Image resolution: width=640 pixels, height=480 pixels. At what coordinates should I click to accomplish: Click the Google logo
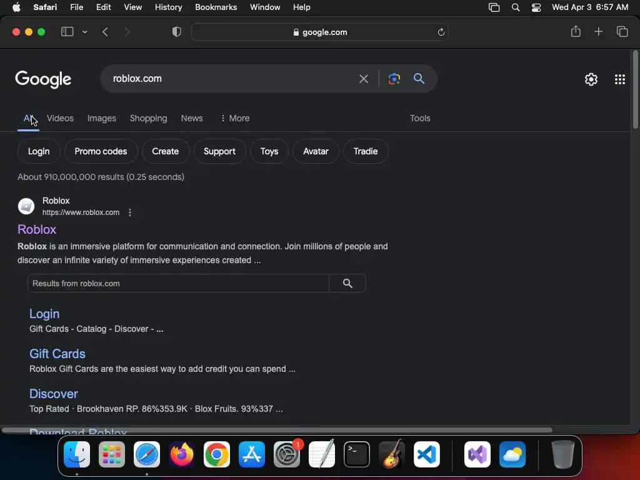(x=43, y=79)
